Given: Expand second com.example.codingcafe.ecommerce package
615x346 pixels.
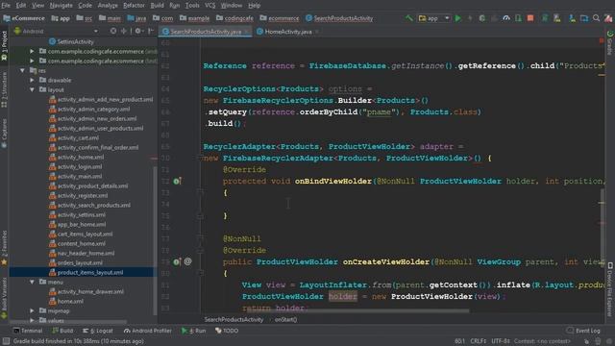Looking at the screenshot, I should (32, 61).
